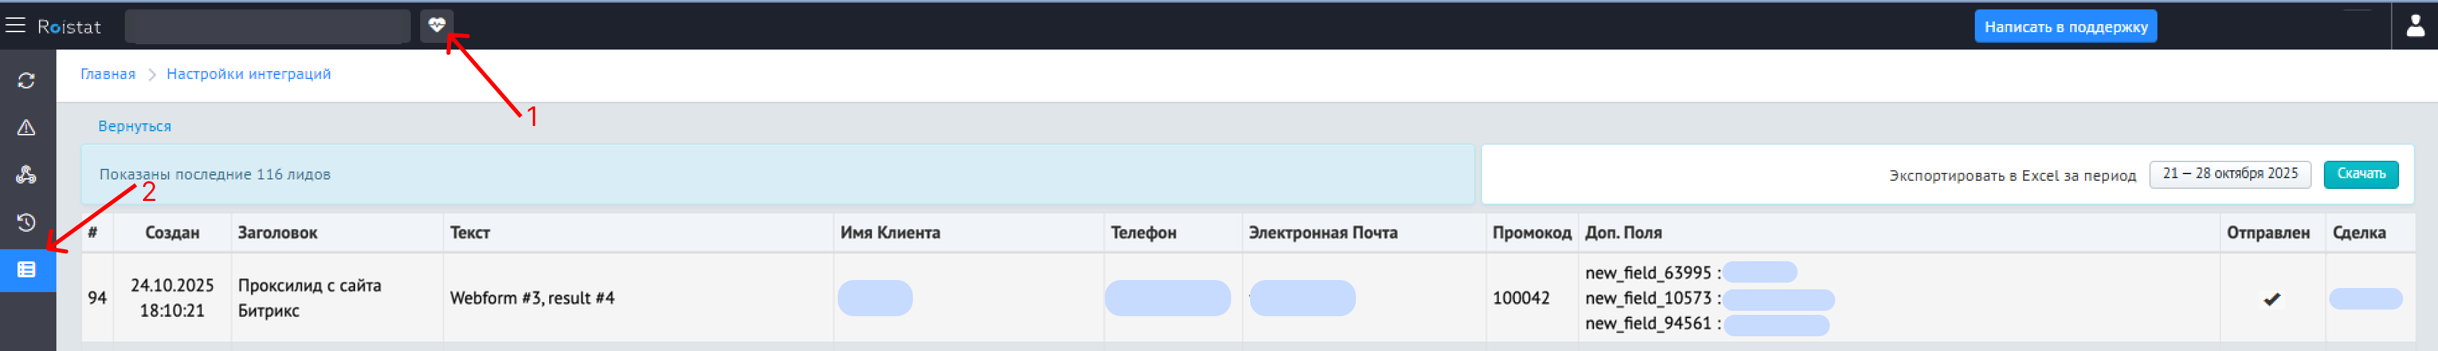This screenshot has width=2438, height=351.
Task: Click the Roistat logo
Action: (69, 26)
